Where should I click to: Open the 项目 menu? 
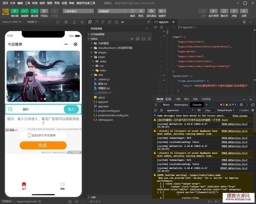coord(5,3)
